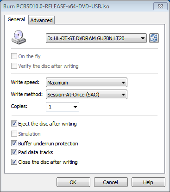The image size is (170, 192).
Task: Click the disc drive icon
Action: pos(19,37)
